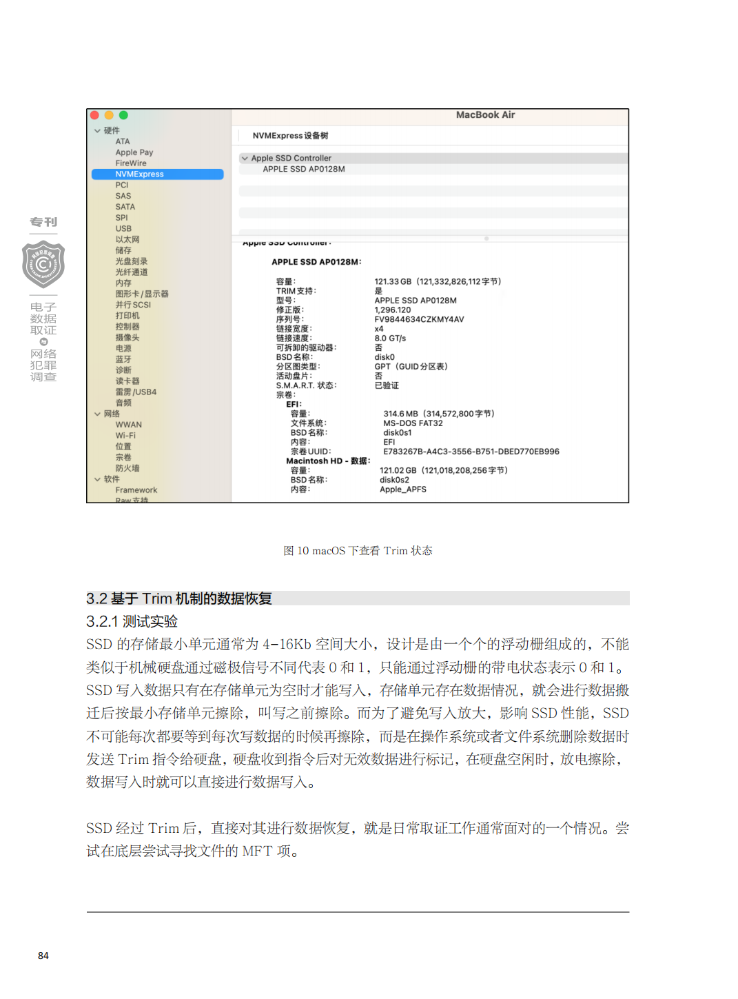Click the MacBook Air window title
This screenshot has width=738, height=999.
pyautogui.click(x=486, y=115)
